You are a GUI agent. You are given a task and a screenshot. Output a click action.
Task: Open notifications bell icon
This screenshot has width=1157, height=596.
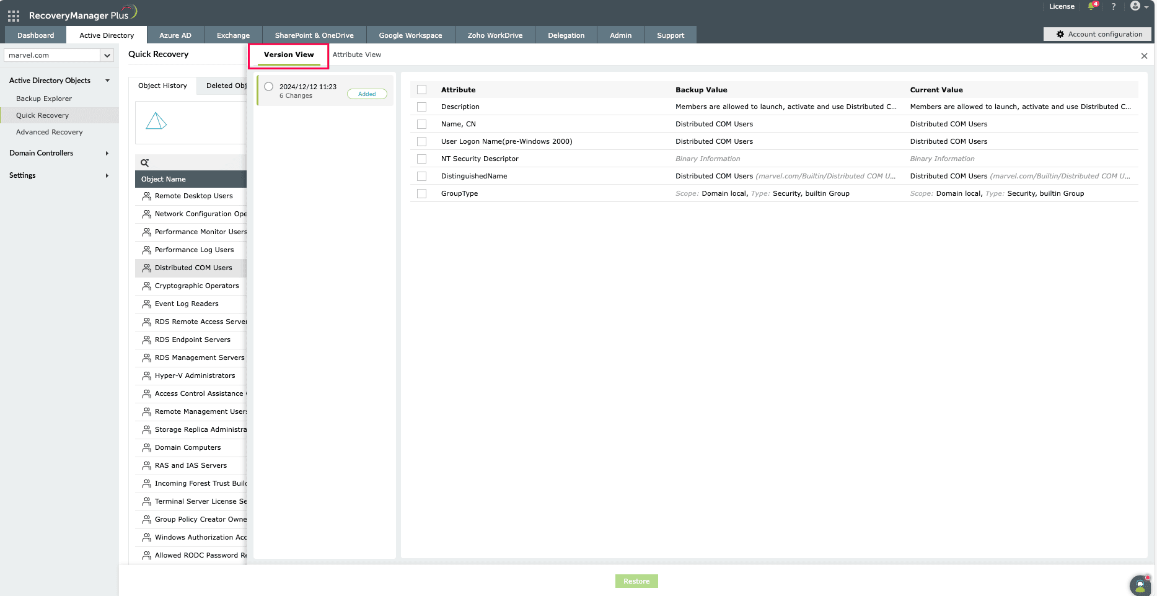tap(1092, 6)
